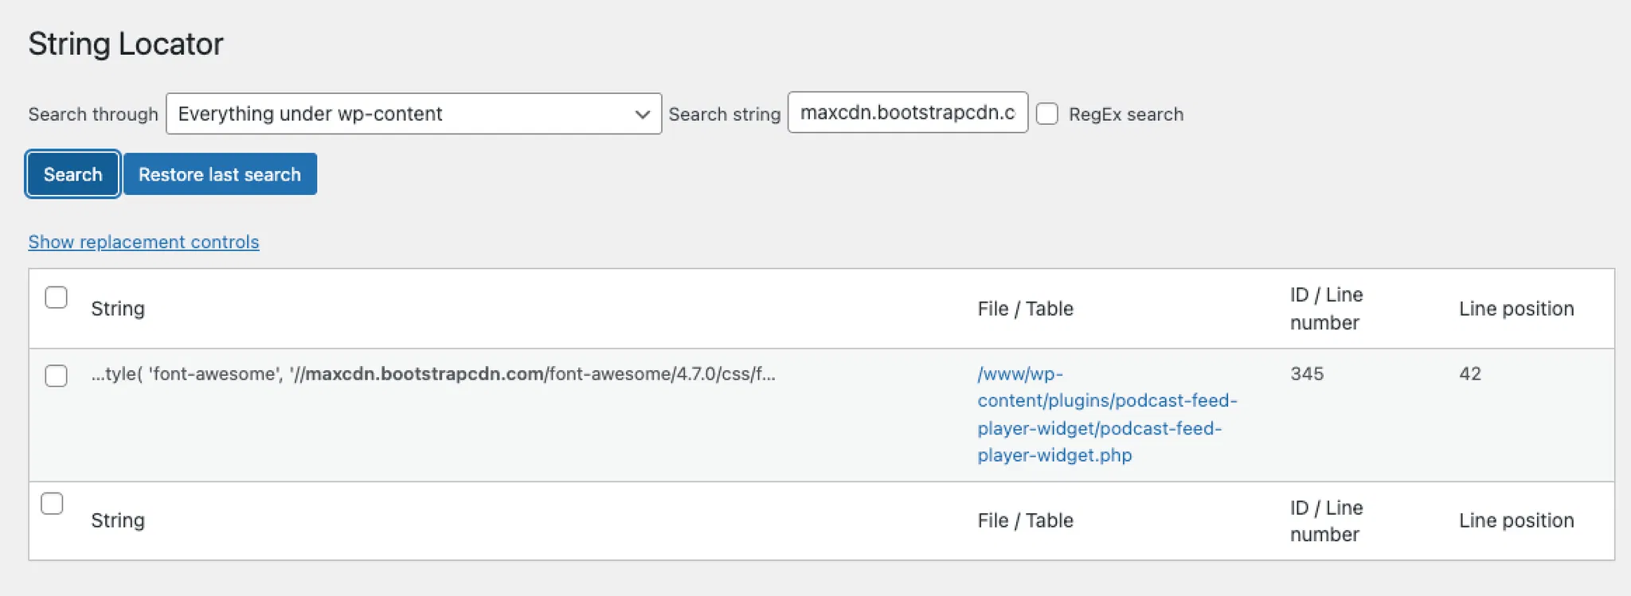Click the 'RegEx search' label text
1631x596 pixels.
(1125, 115)
